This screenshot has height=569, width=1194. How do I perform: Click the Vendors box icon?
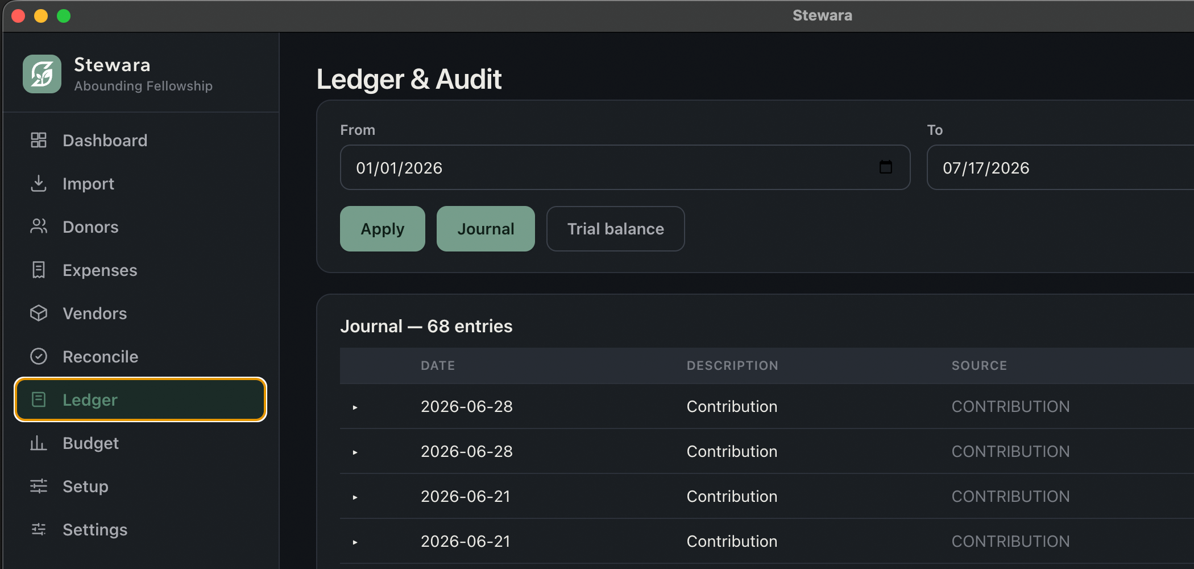39,313
